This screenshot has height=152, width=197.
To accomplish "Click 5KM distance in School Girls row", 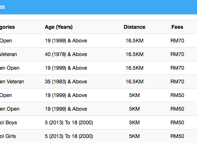I will tap(134, 136).
